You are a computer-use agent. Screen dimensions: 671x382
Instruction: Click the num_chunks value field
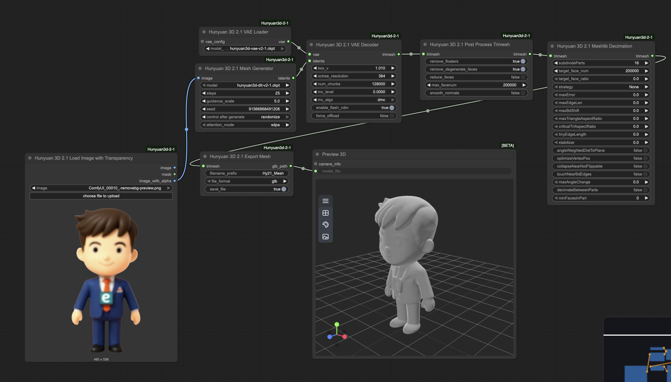(x=354, y=84)
